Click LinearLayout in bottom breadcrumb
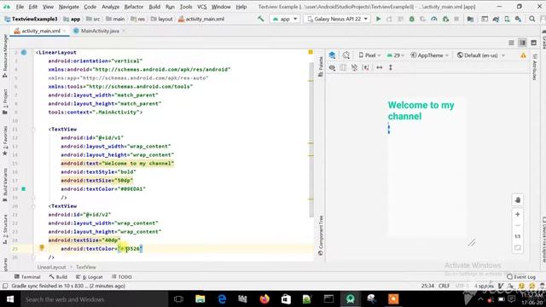 click(51, 267)
